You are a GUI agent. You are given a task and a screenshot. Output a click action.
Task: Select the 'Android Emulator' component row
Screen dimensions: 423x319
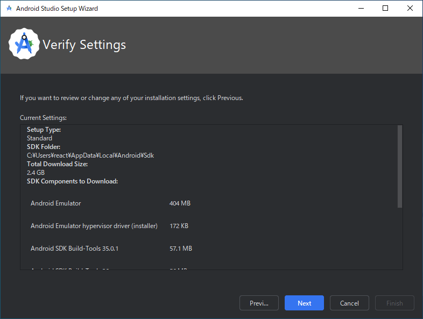tap(111, 203)
